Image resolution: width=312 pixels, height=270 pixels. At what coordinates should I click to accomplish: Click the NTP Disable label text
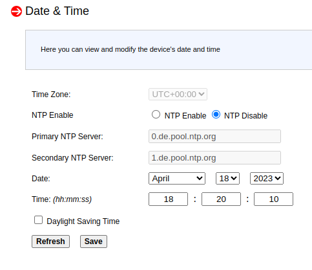coord(245,116)
